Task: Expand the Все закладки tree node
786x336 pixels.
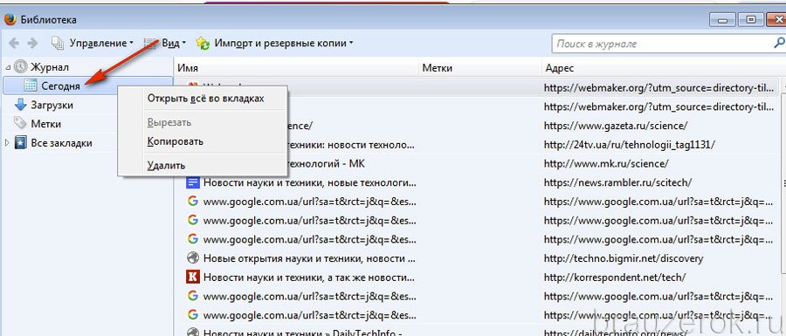Action: (x=7, y=143)
